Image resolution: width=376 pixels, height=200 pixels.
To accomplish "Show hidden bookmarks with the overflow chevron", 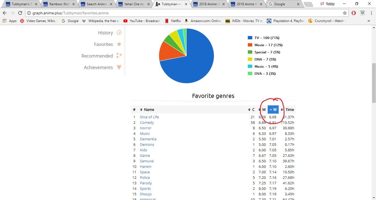I will pos(369,21).
